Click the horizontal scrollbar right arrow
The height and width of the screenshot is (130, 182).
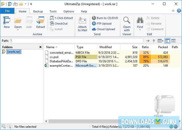click(180, 121)
